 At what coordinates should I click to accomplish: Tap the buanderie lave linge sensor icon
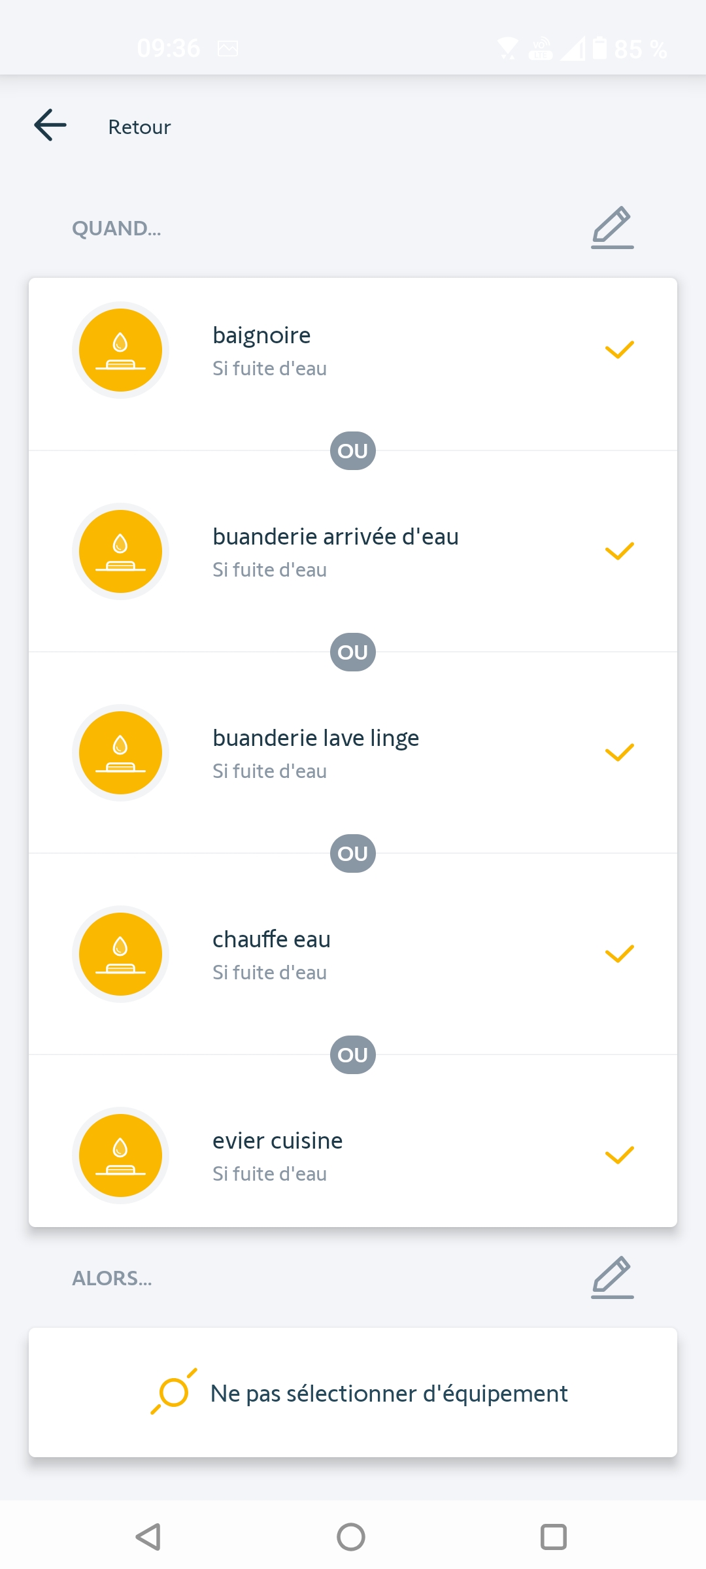click(120, 752)
